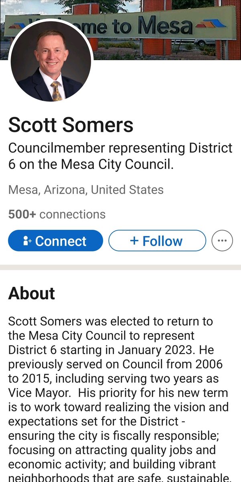Open the 500+ connections link

57,214
